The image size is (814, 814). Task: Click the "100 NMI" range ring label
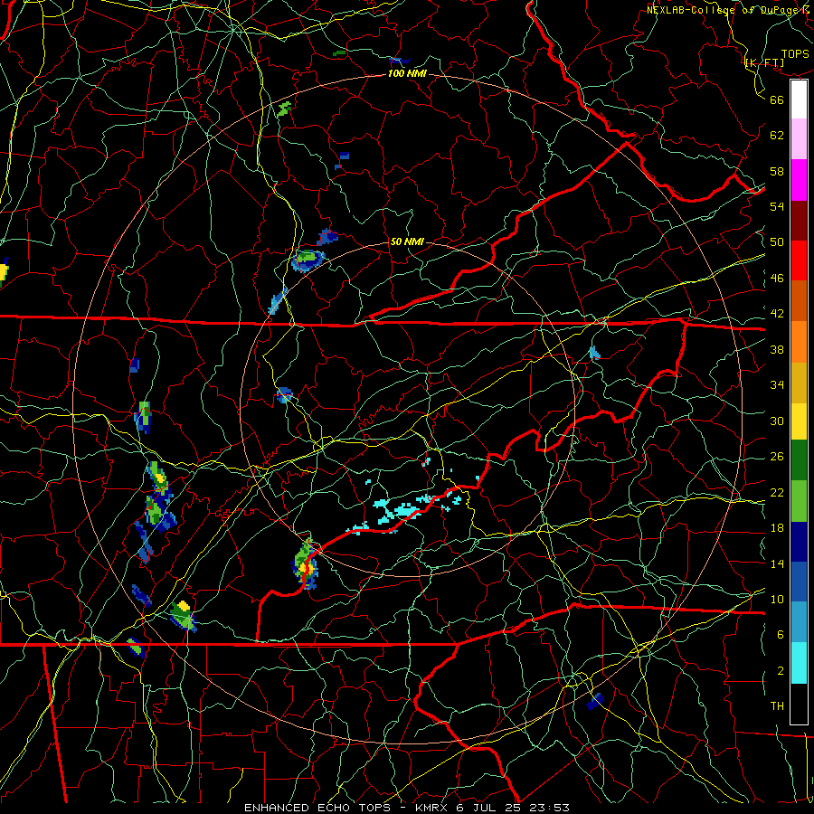pos(407,74)
